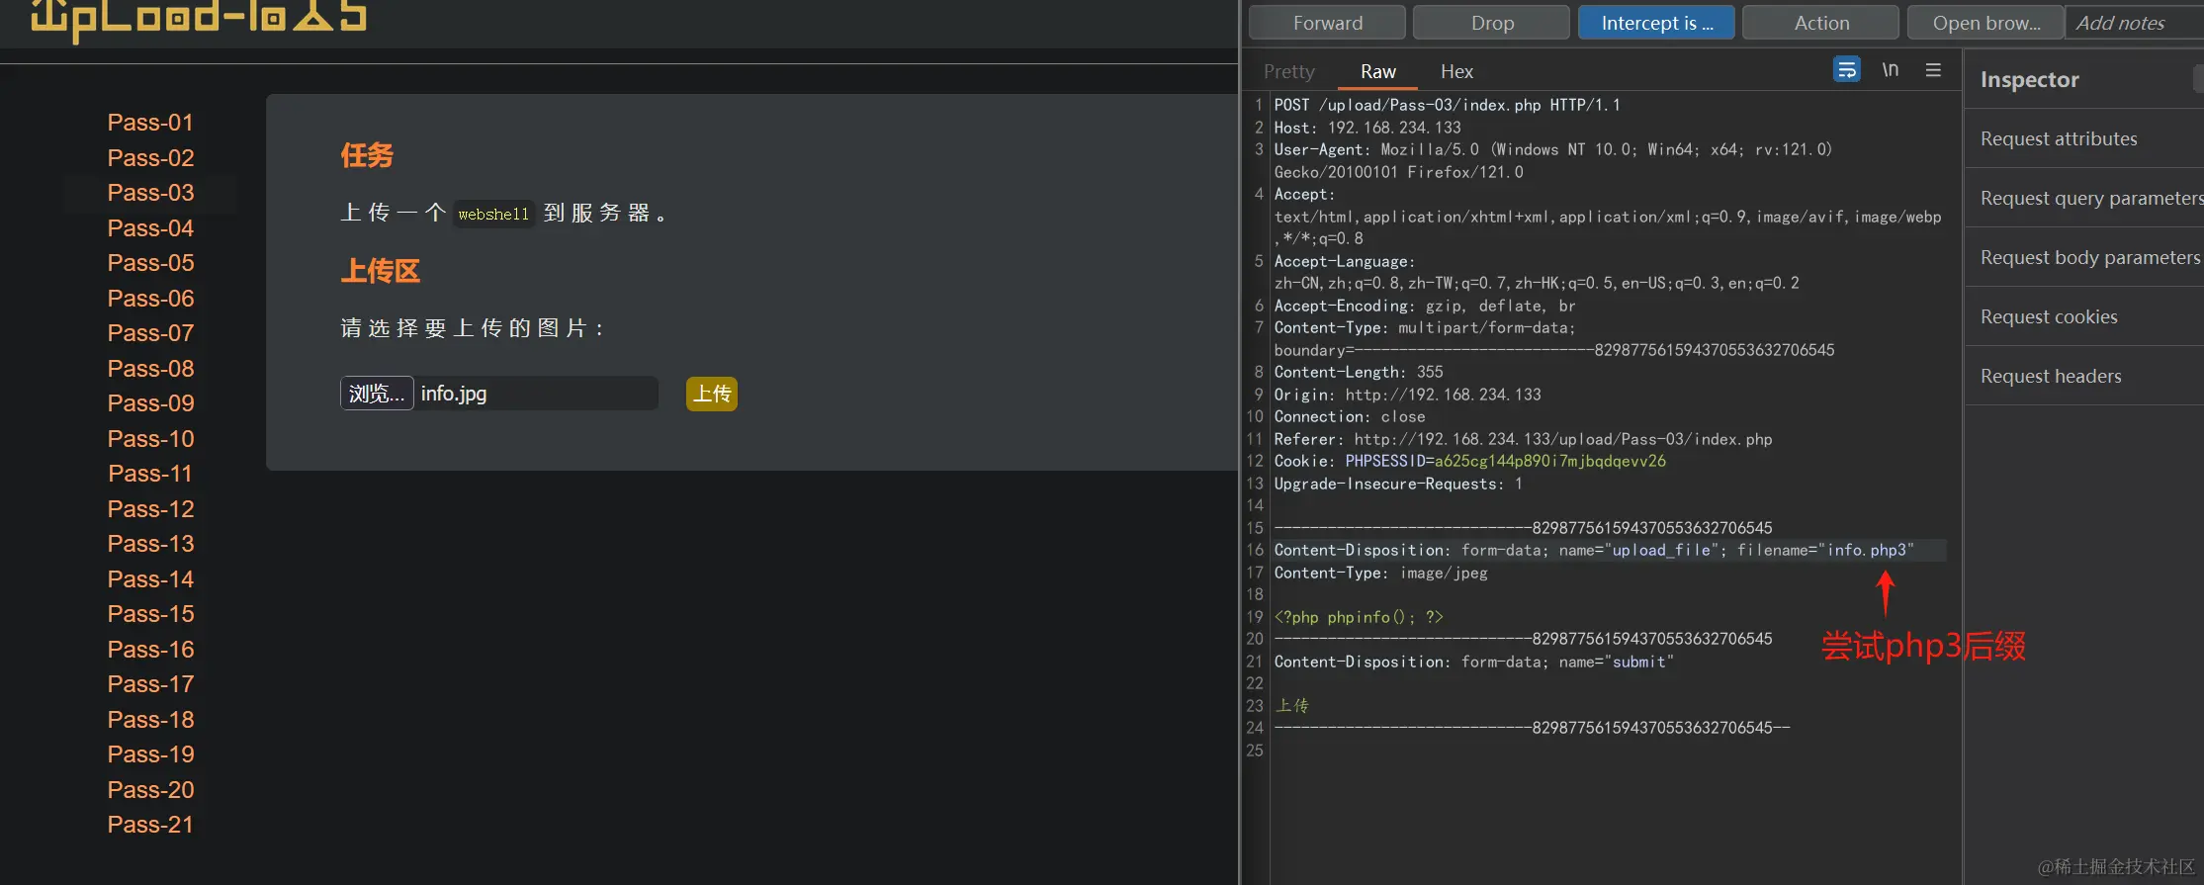Screen dimensions: 2204x885
Task: Open Pass-16 in the sidebar
Action: point(150,650)
